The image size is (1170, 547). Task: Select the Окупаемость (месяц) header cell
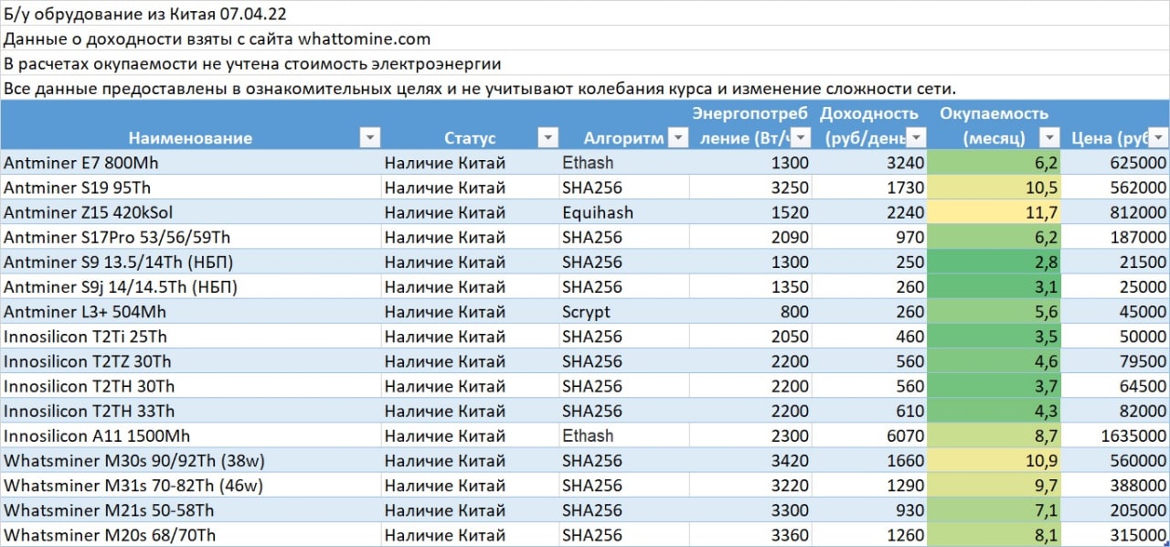point(994,125)
